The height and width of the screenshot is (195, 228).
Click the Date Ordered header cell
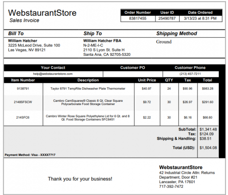[x=200, y=13]
